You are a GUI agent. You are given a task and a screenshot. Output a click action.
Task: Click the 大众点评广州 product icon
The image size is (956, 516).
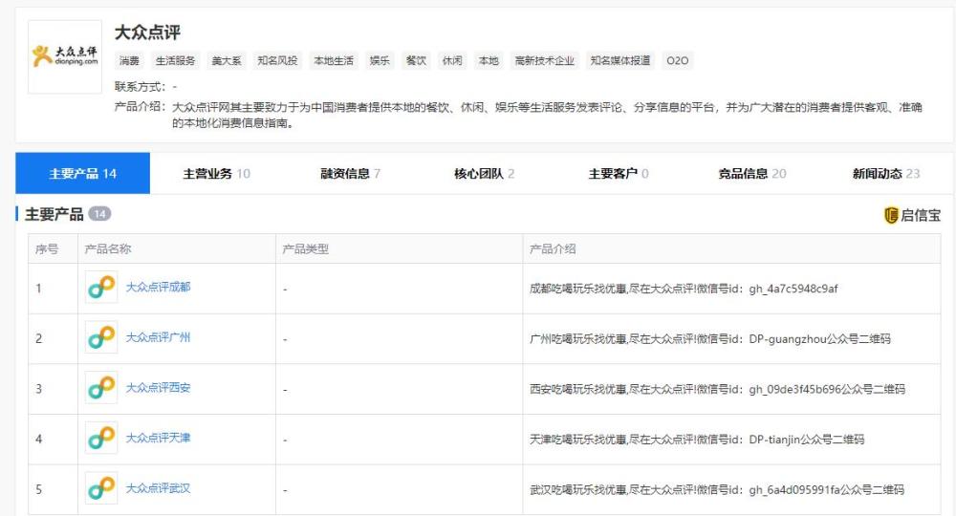pyautogui.click(x=101, y=337)
